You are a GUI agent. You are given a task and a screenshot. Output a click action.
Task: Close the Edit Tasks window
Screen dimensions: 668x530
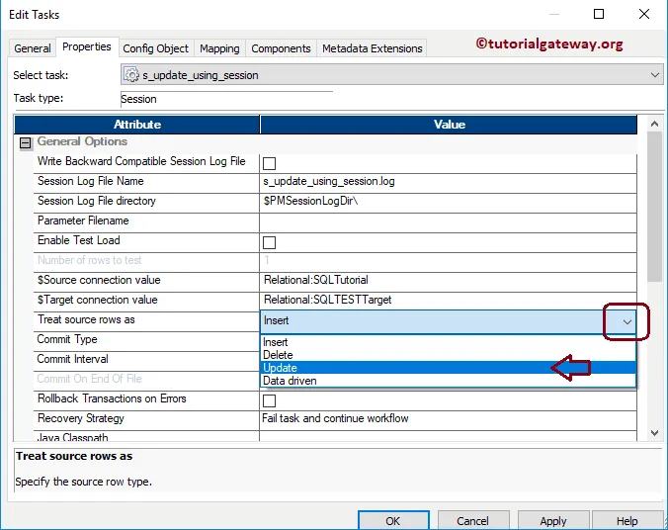[644, 14]
